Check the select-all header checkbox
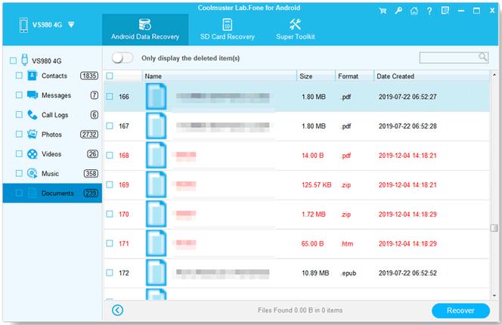Viewport: 502px width, 325px height. tap(110, 76)
